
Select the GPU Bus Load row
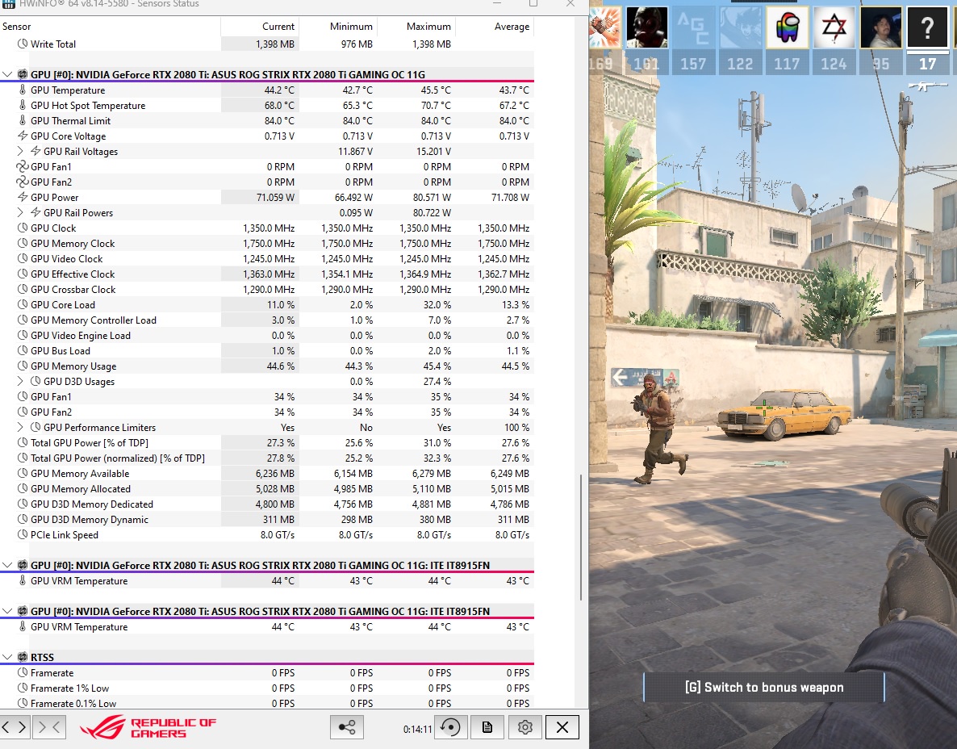(267, 350)
